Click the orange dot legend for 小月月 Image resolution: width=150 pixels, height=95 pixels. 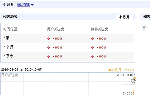point(110,70)
